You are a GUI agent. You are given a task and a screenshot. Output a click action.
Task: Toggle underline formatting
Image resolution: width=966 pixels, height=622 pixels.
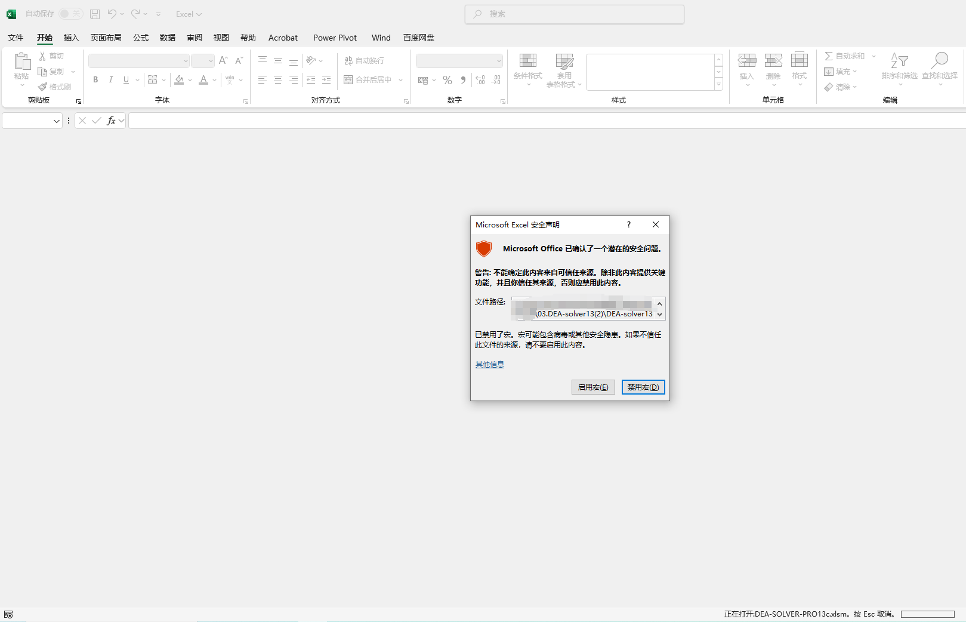126,80
